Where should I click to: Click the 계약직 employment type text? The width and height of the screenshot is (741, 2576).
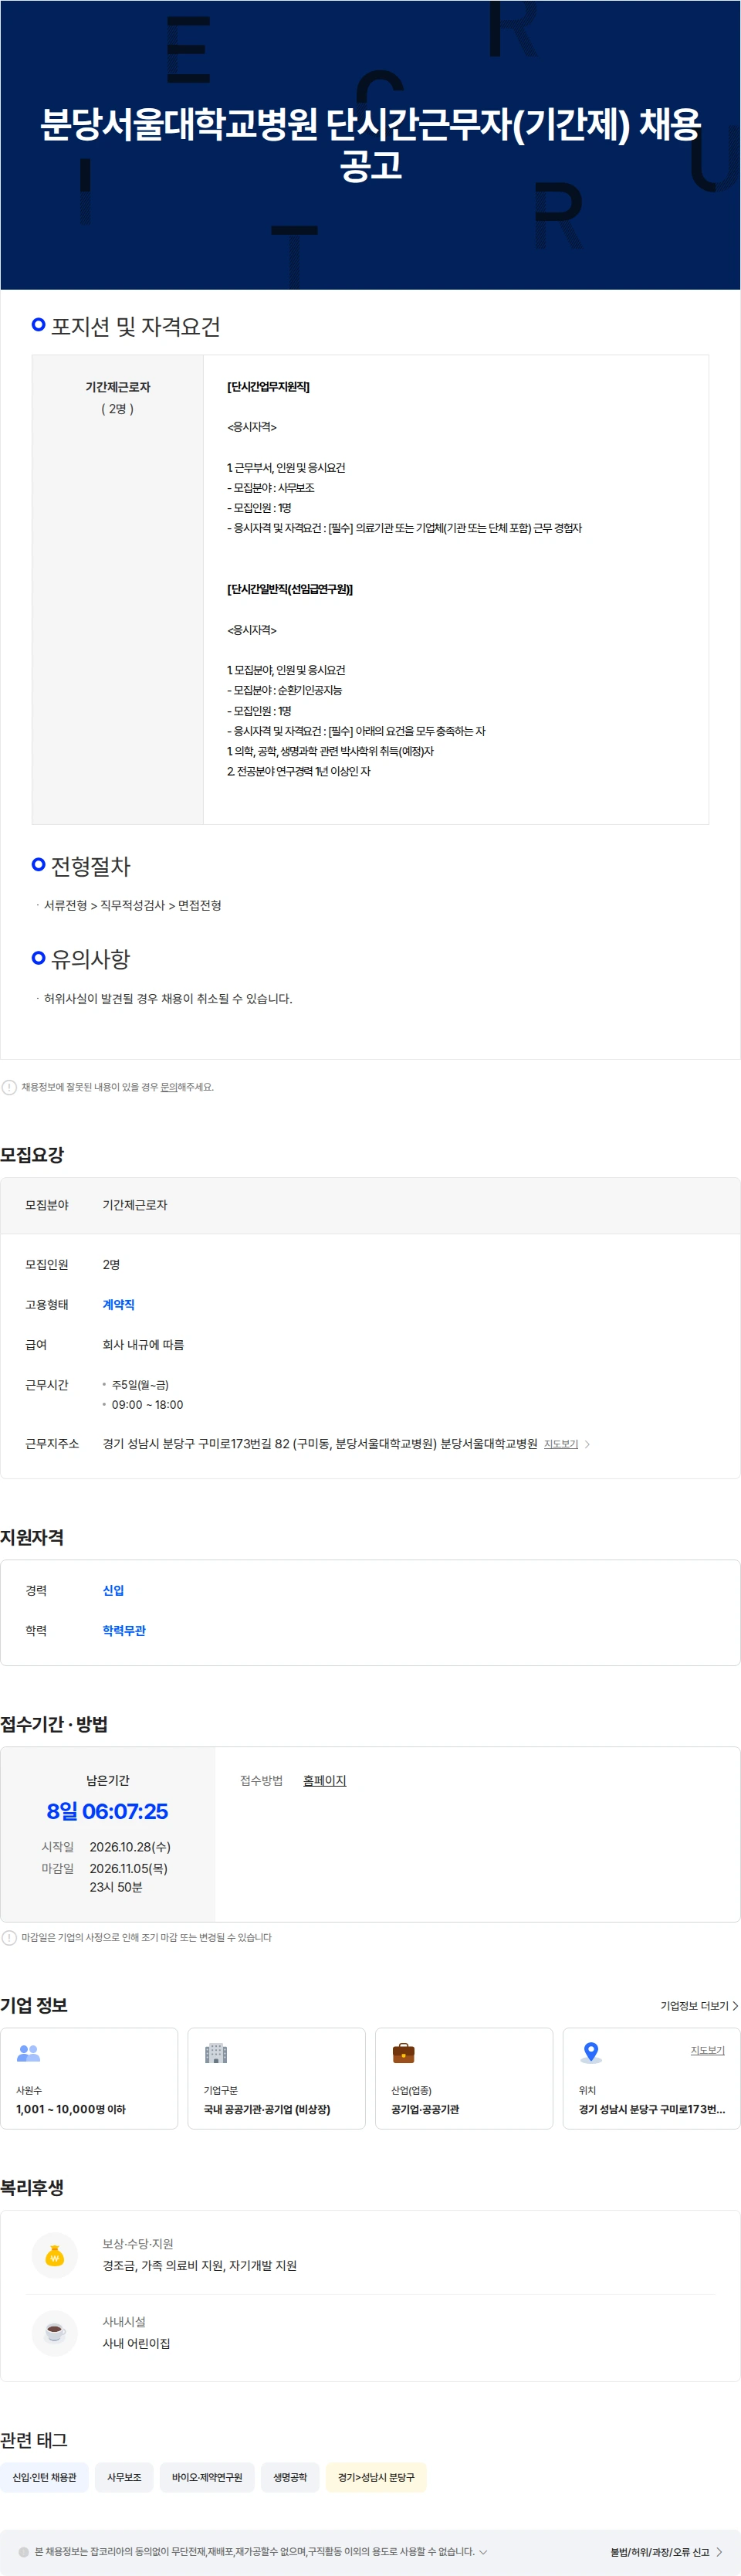tap(119, 1305)
